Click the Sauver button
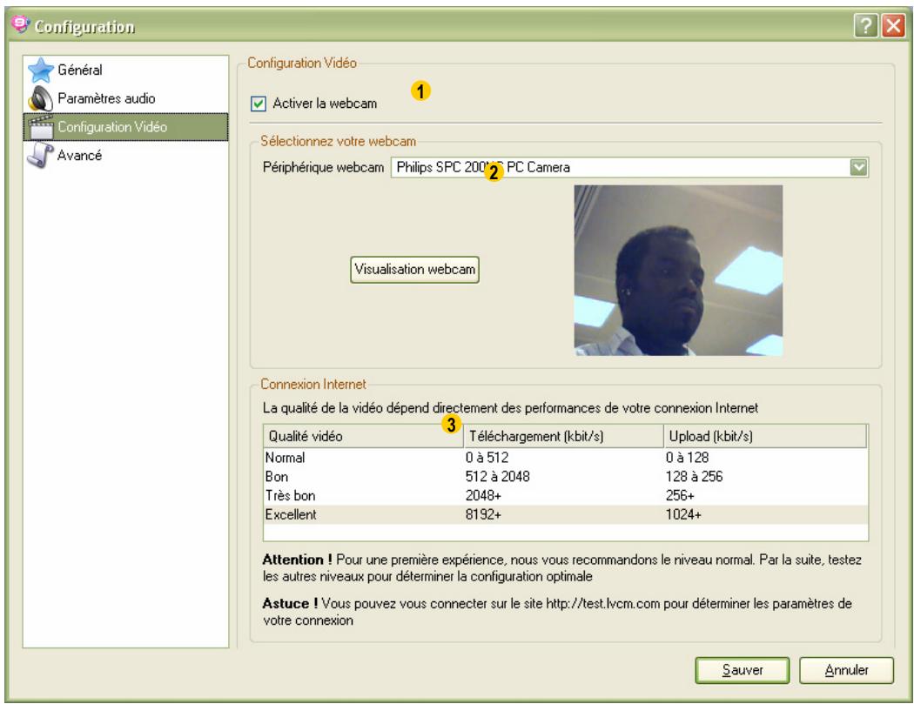 [742, 670]
